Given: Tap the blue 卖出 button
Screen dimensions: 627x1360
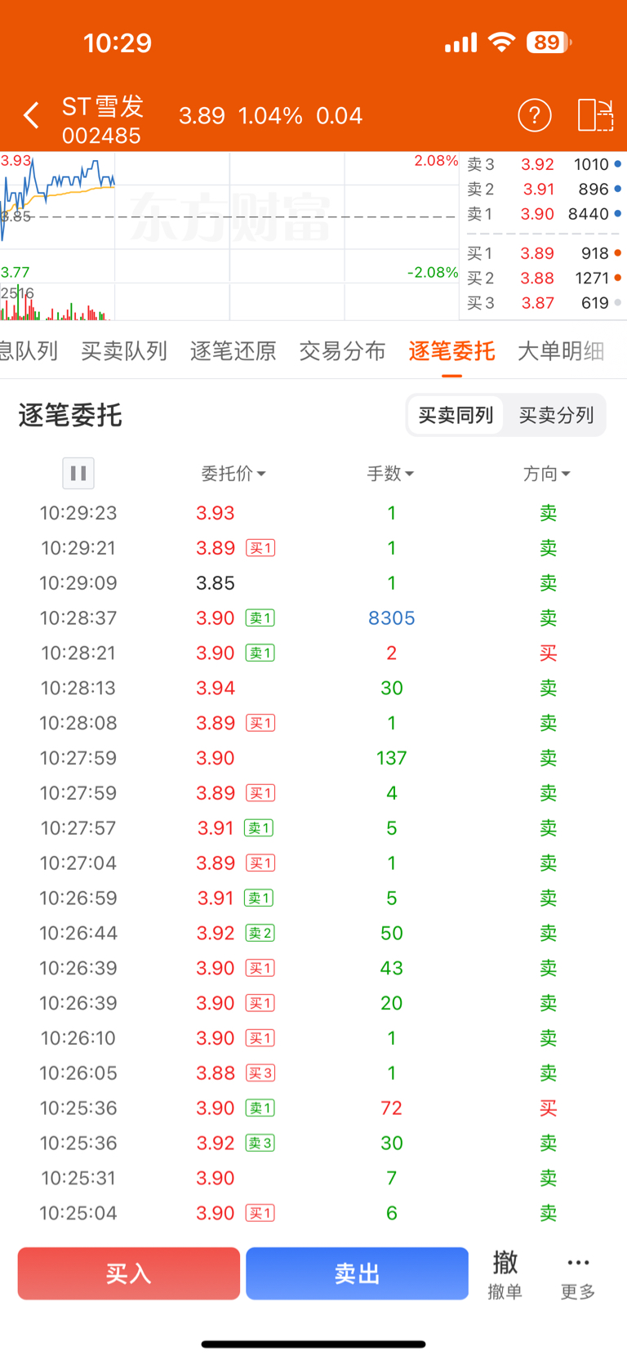Looking at the screenshot, I should [357, 1273].
